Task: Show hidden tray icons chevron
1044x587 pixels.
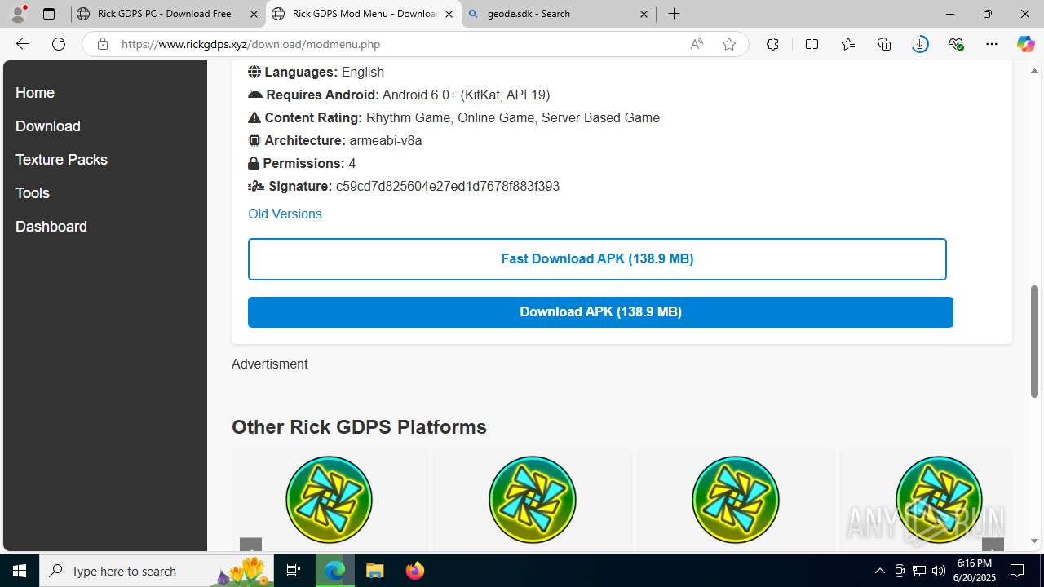Action: tap(879, 571)
